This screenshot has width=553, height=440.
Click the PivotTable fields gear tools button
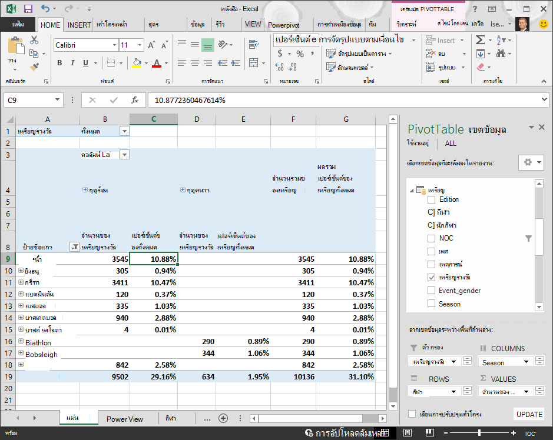pyautogui.click(x=531, y=162)
